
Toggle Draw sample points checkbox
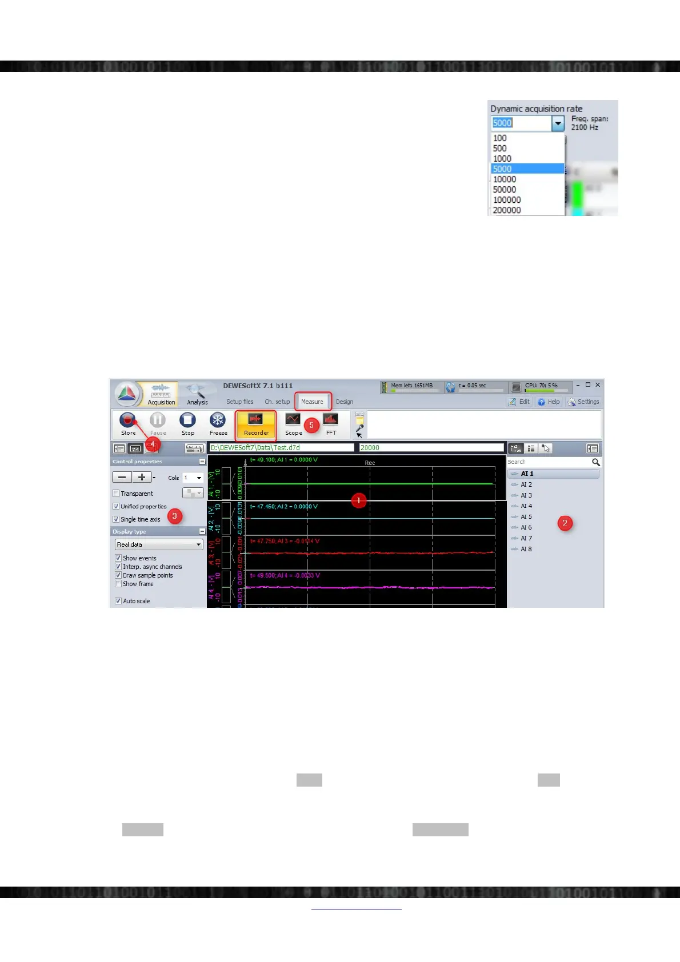click(118, 575)
